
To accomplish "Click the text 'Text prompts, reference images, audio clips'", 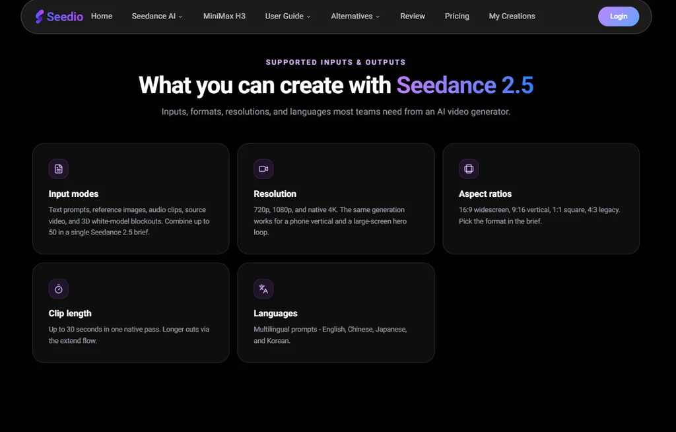I will (x=116, y=210).
